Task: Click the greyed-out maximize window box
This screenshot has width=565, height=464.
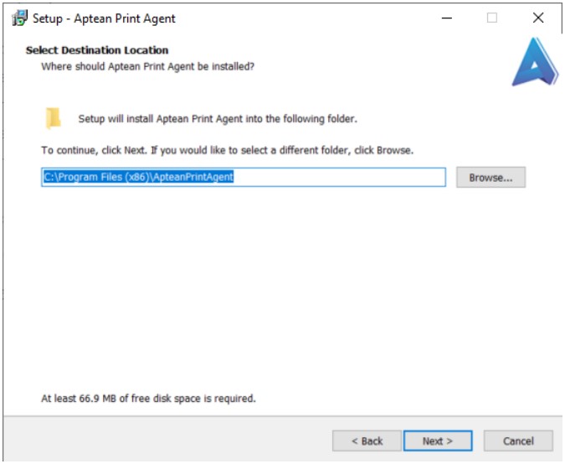Action: [492, 18]
